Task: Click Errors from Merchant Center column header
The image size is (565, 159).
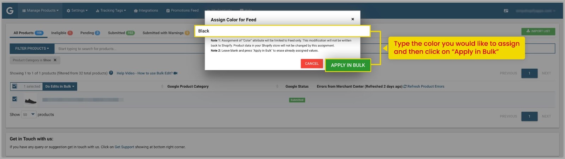Action: 359,87
